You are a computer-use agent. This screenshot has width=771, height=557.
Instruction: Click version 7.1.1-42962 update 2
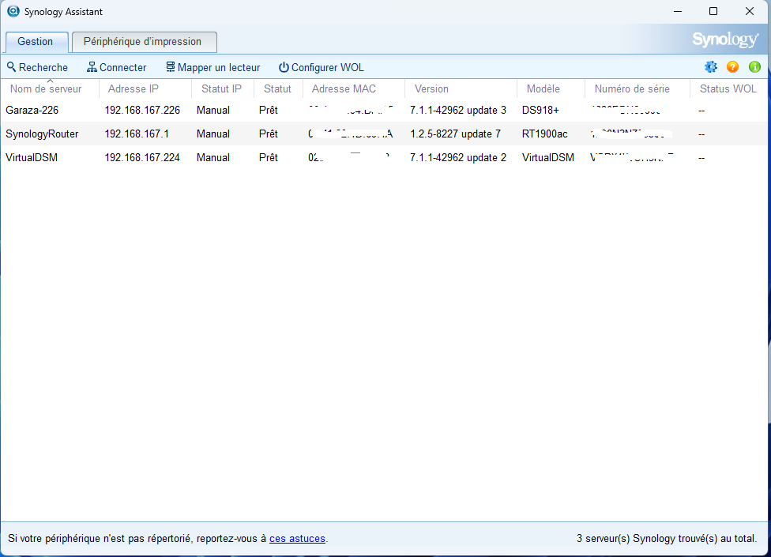click(x=458, y=158)
